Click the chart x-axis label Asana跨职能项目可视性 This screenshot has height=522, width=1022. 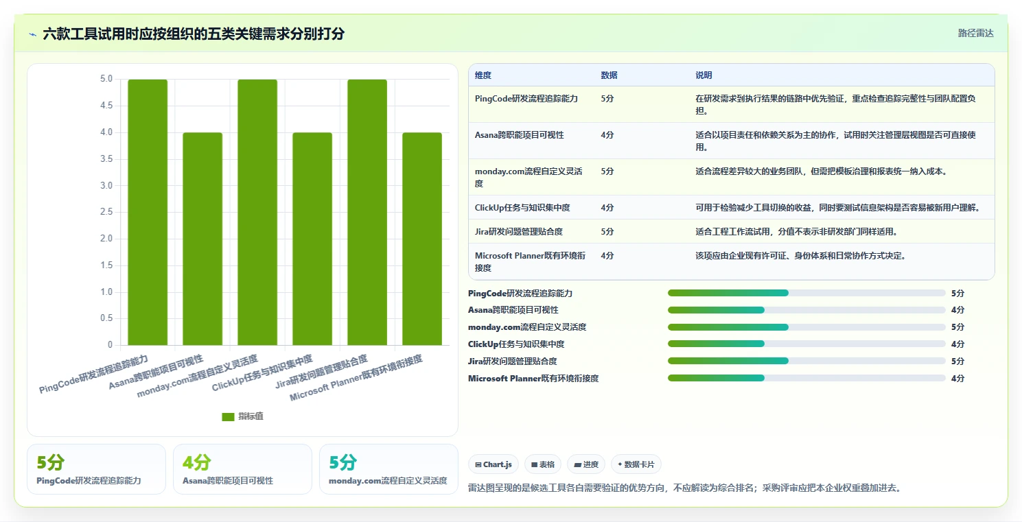coord(156,371)
